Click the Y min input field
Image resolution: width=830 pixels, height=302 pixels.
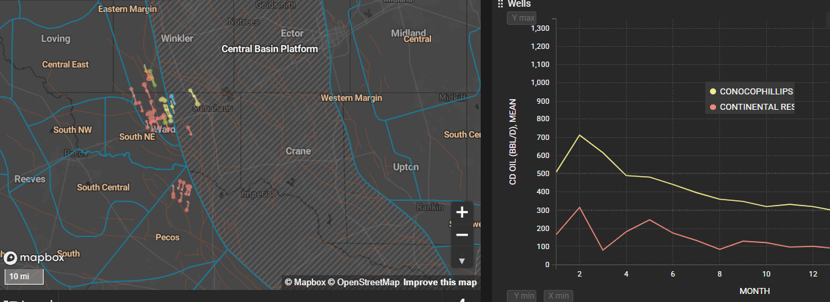pyautogui.click(x=521, y=295)
